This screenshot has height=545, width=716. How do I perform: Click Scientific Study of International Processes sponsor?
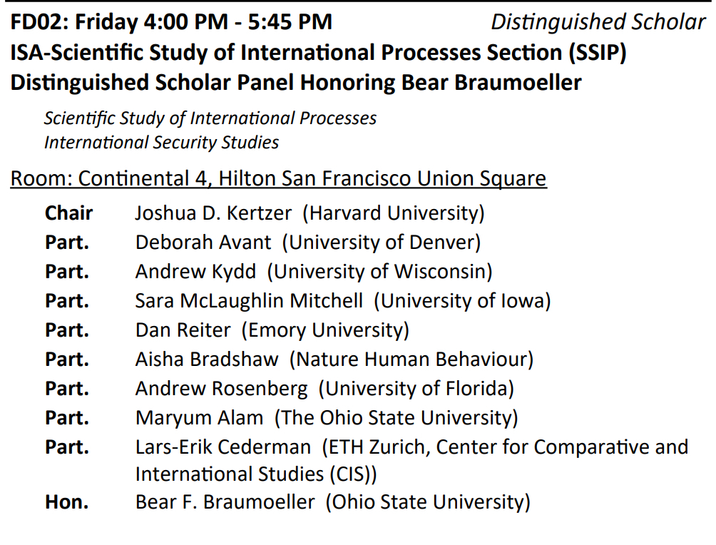click(210, 118)
